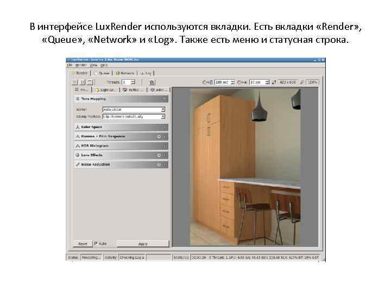391x293 pixels.
Task: Toggle power icon on Gamma + Film Response
Action: point(159,137)
